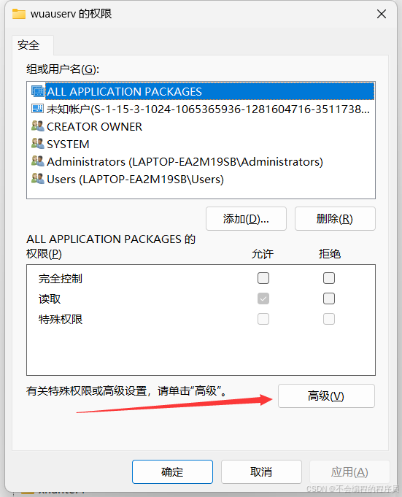The height and width of the screenshot is (497, 402).
Task: Switch to the 安全 tab
Action: (x=28, y=45)
